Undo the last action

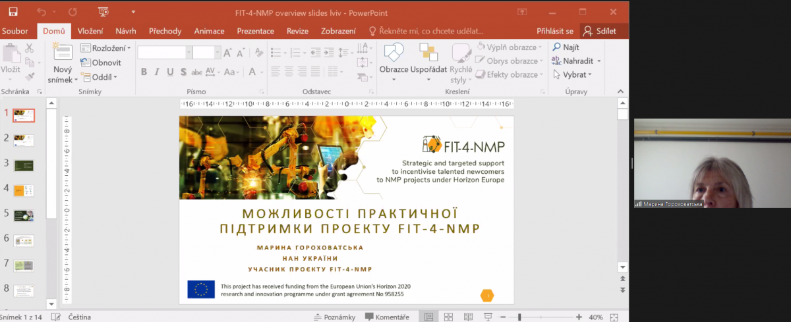coord(42,12)
